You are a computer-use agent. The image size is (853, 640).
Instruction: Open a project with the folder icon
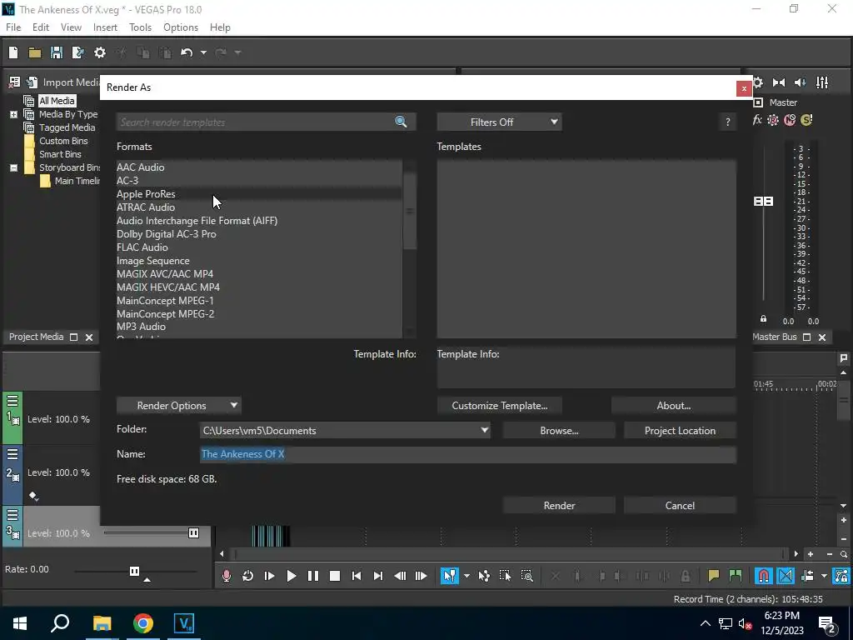[x=35, y=52]
